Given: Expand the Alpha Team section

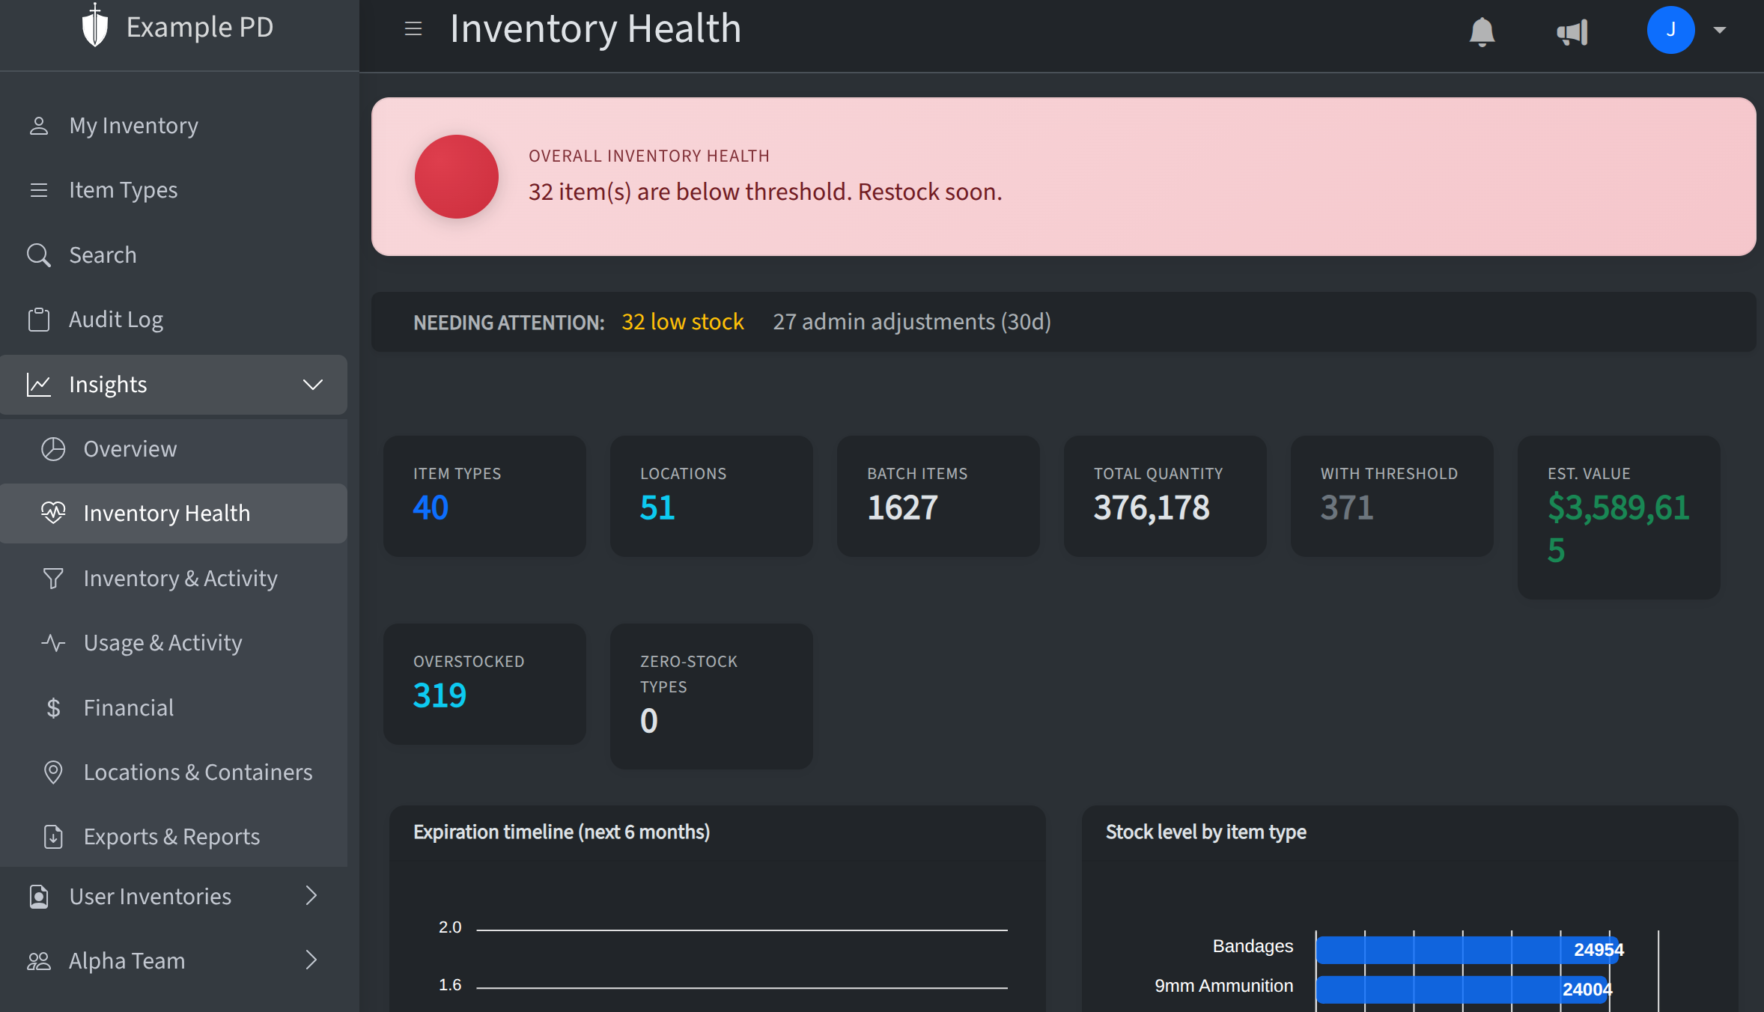Looking at the screenshot, I should point(312,960).
